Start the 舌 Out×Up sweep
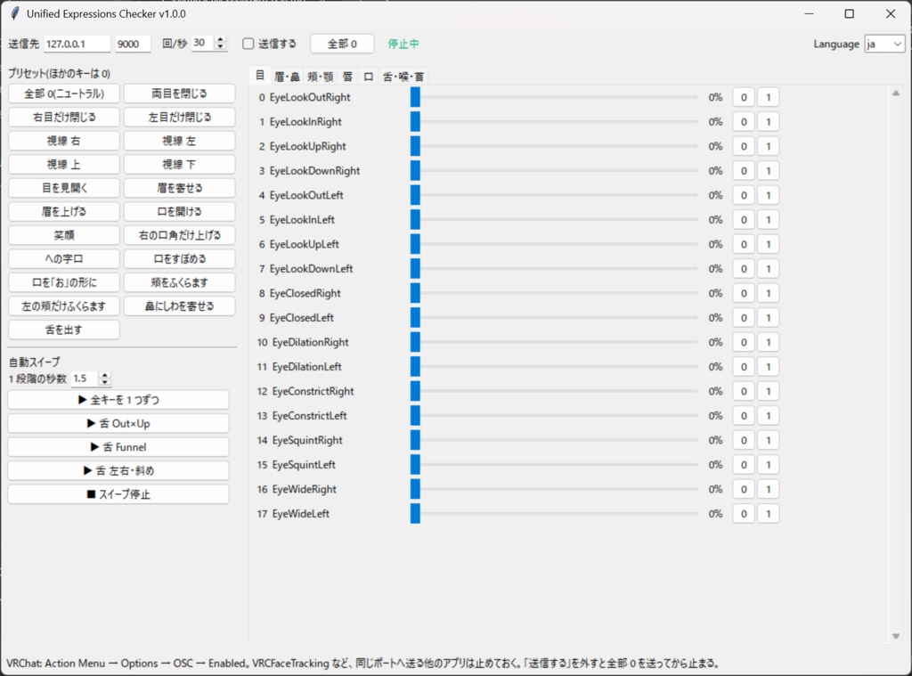912x676 pixels. tap(118, 424)
